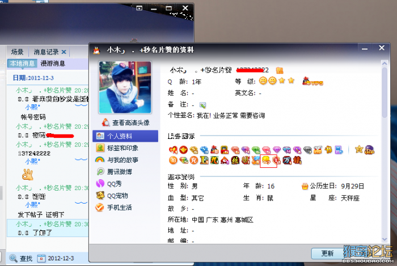Click the edit remark icon next to 备注

202,105
